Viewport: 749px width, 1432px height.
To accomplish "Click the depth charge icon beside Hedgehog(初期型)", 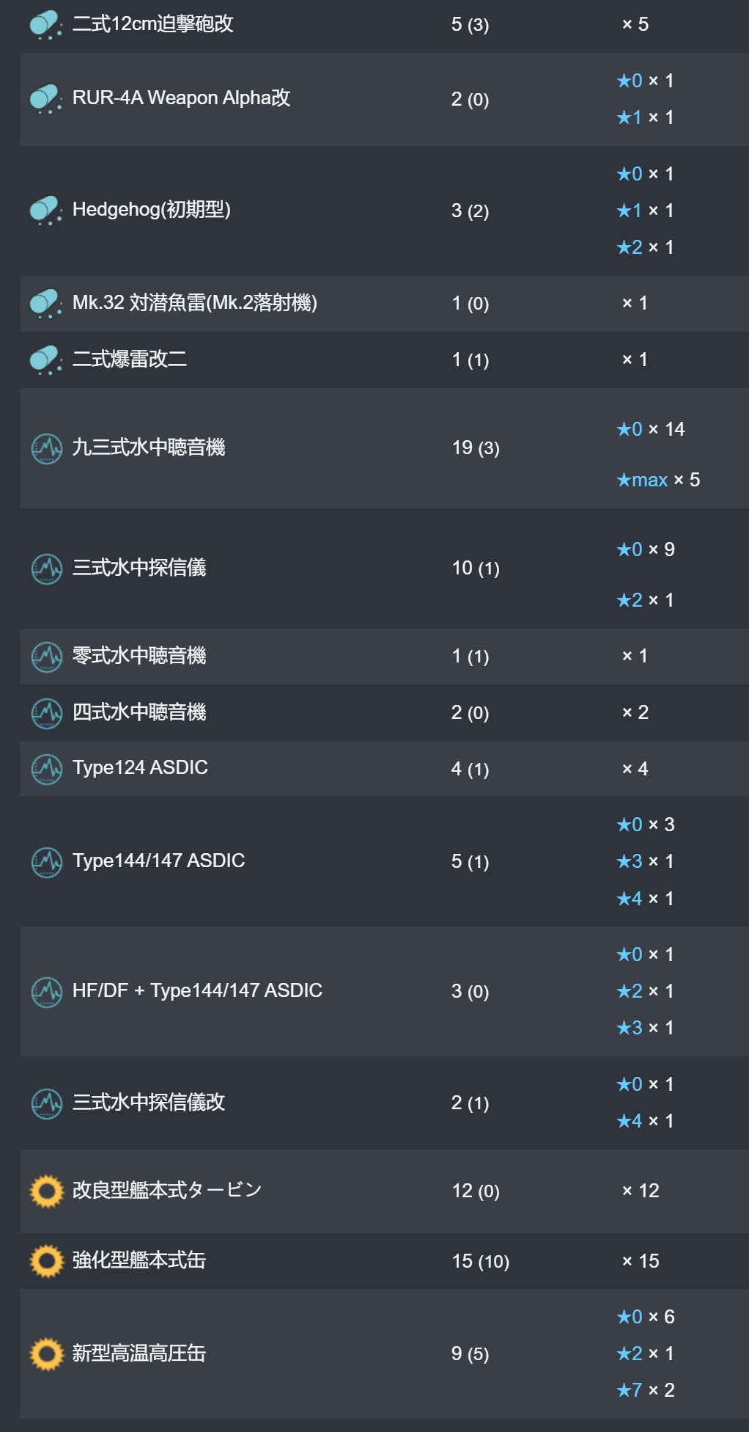I will [46, 211].
